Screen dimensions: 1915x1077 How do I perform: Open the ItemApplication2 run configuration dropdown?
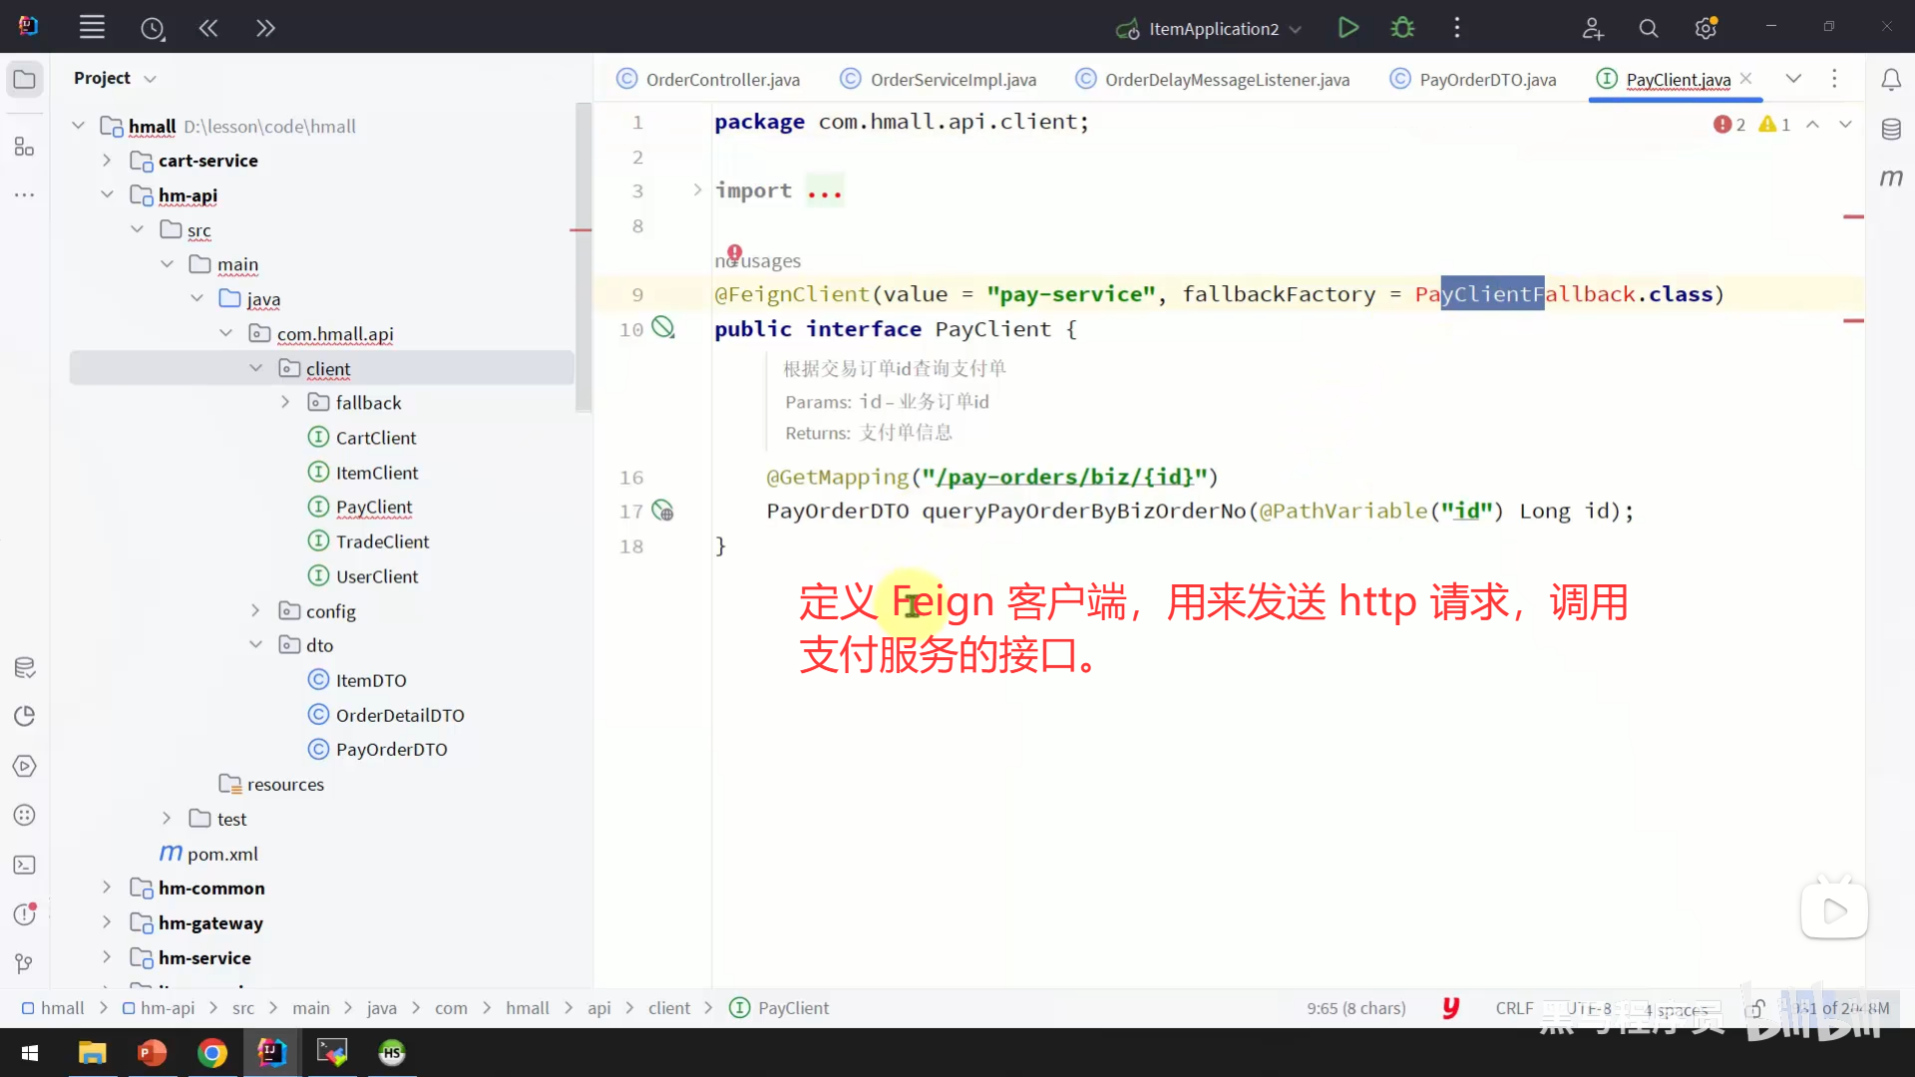[x=1296, y=29]
